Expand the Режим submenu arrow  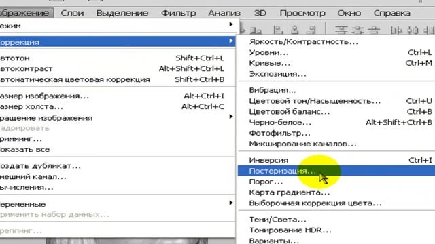coord(231,24)
